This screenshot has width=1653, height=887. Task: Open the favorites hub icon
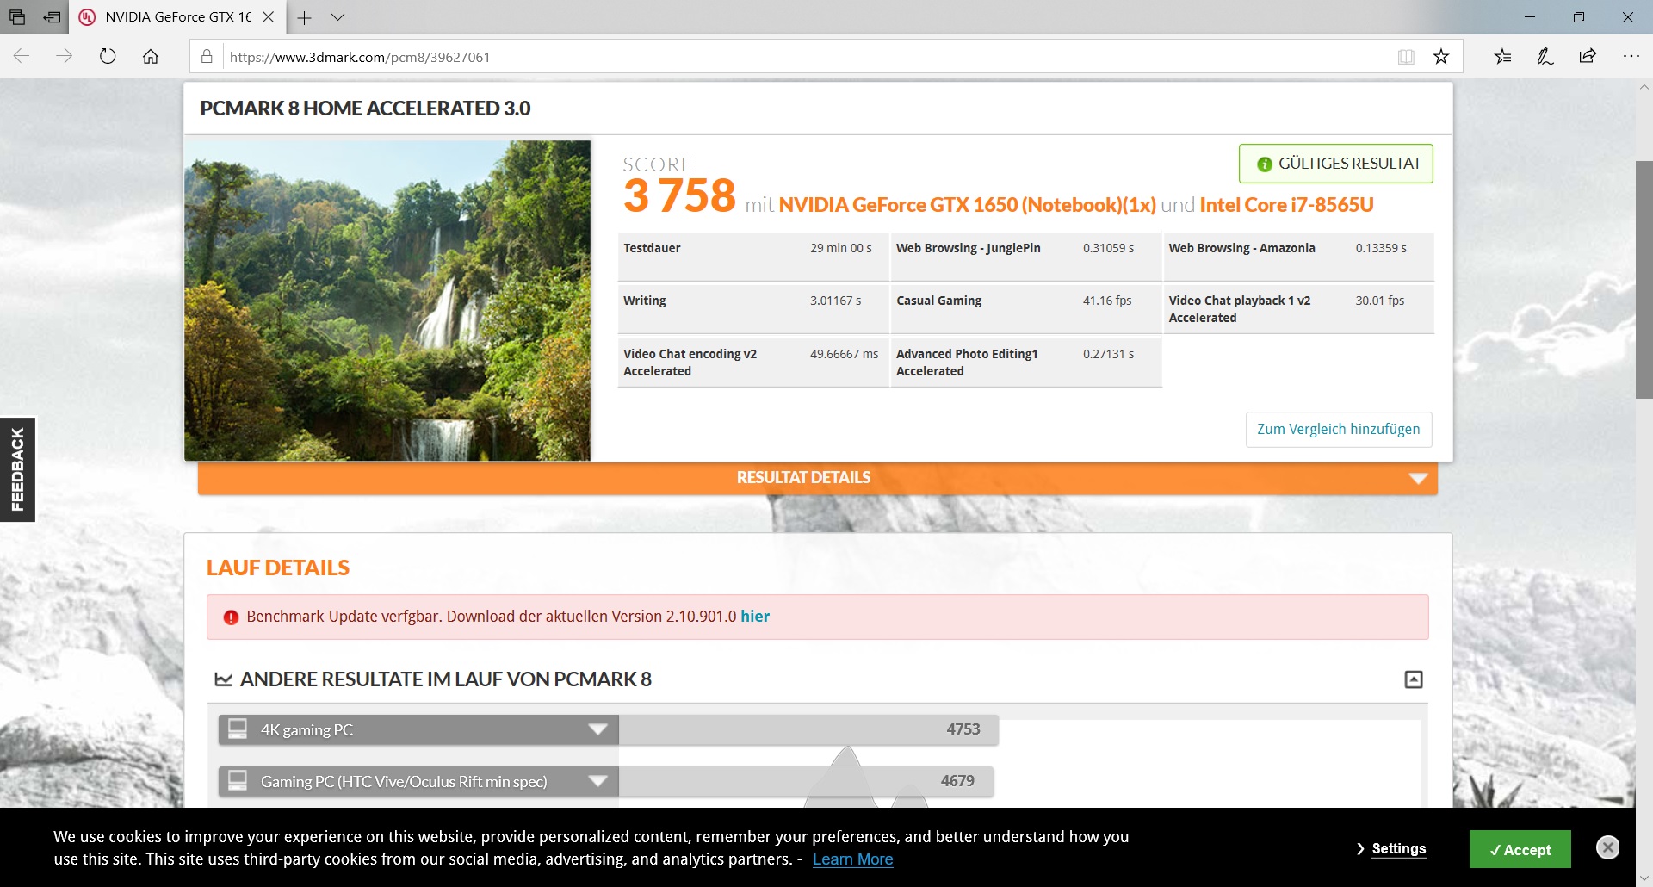[x=1502, y=57]
